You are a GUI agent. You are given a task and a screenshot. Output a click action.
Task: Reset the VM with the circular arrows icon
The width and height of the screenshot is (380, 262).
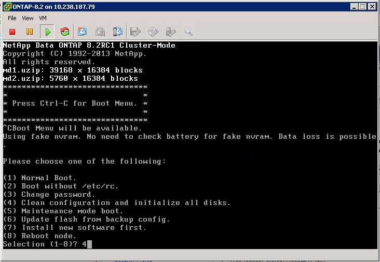tap(65, 32)
